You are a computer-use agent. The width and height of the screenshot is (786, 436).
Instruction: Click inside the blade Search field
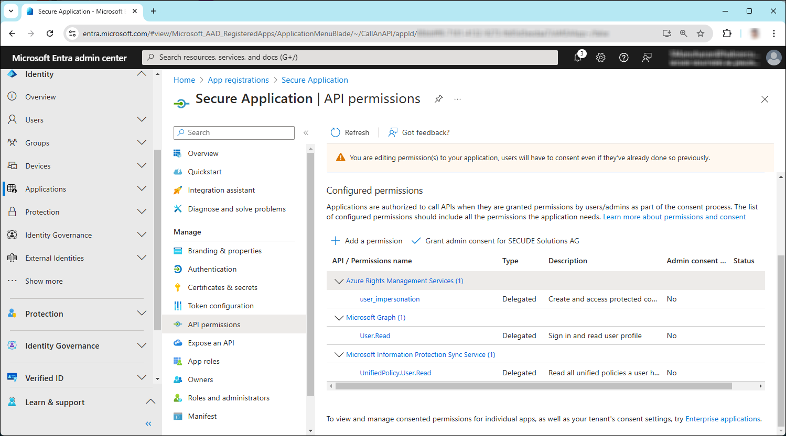point(234,132)
